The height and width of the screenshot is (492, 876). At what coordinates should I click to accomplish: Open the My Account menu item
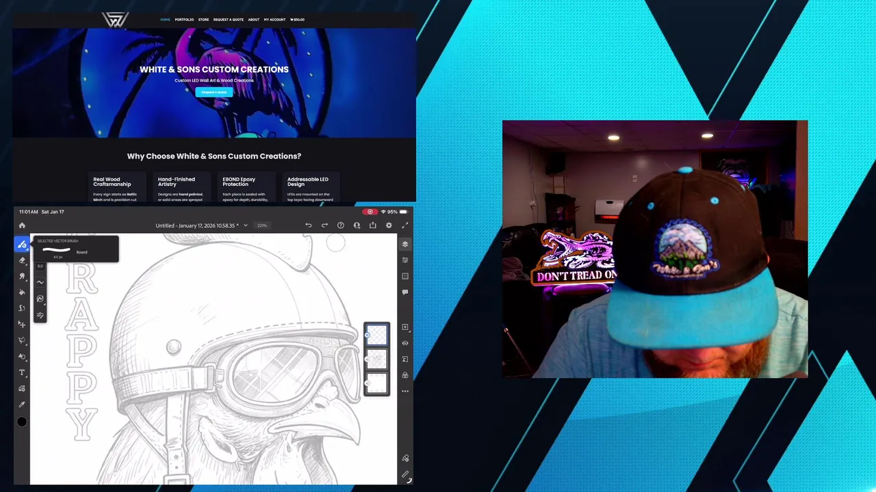point(274,19)
